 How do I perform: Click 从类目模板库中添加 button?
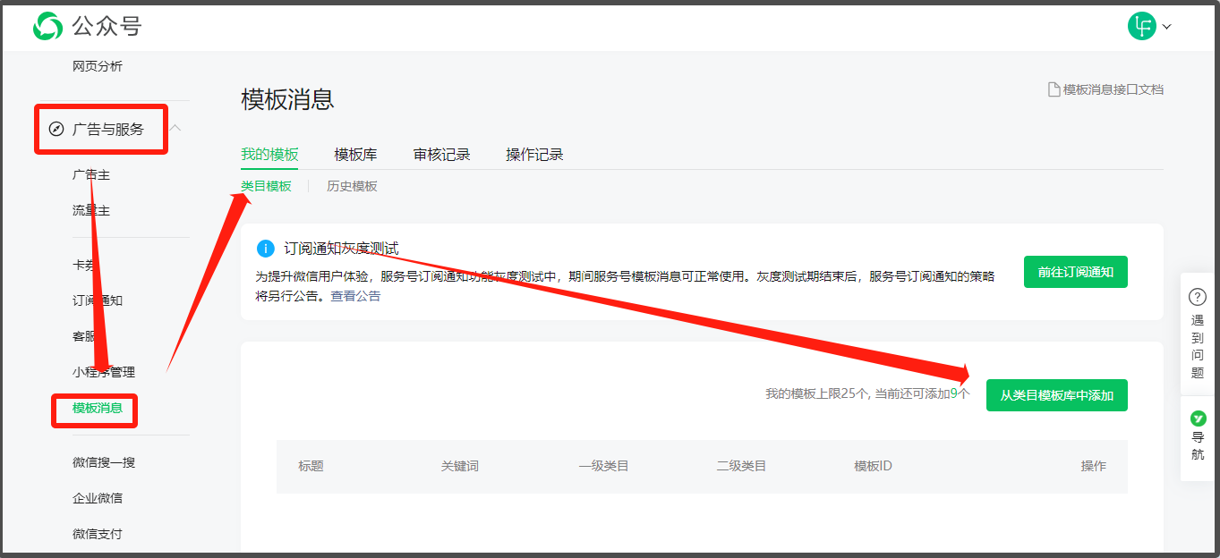[1056, 395]
